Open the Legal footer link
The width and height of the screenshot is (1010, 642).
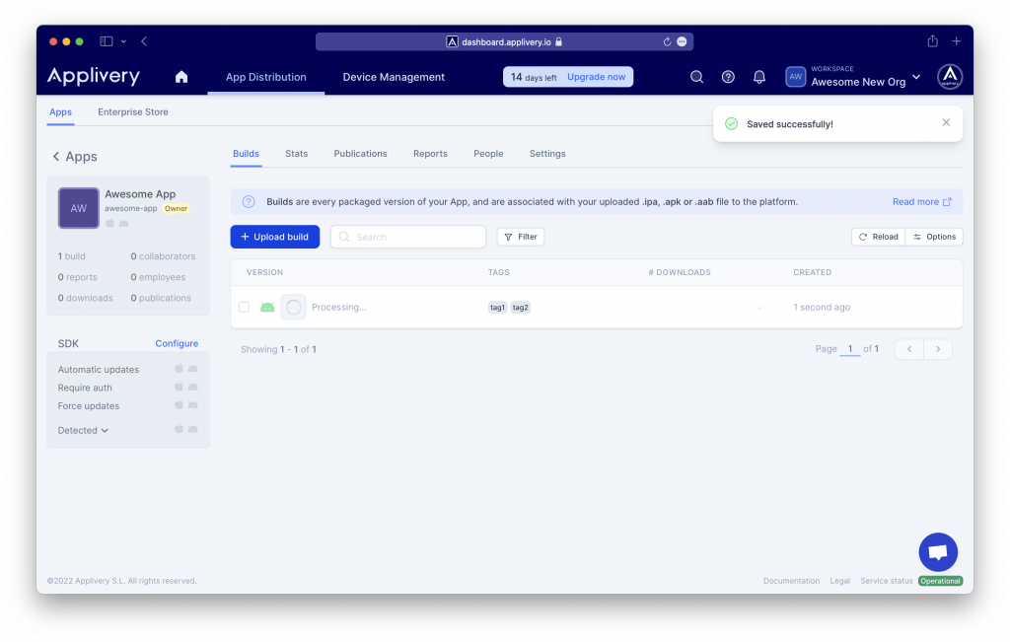tap(840, 581)
